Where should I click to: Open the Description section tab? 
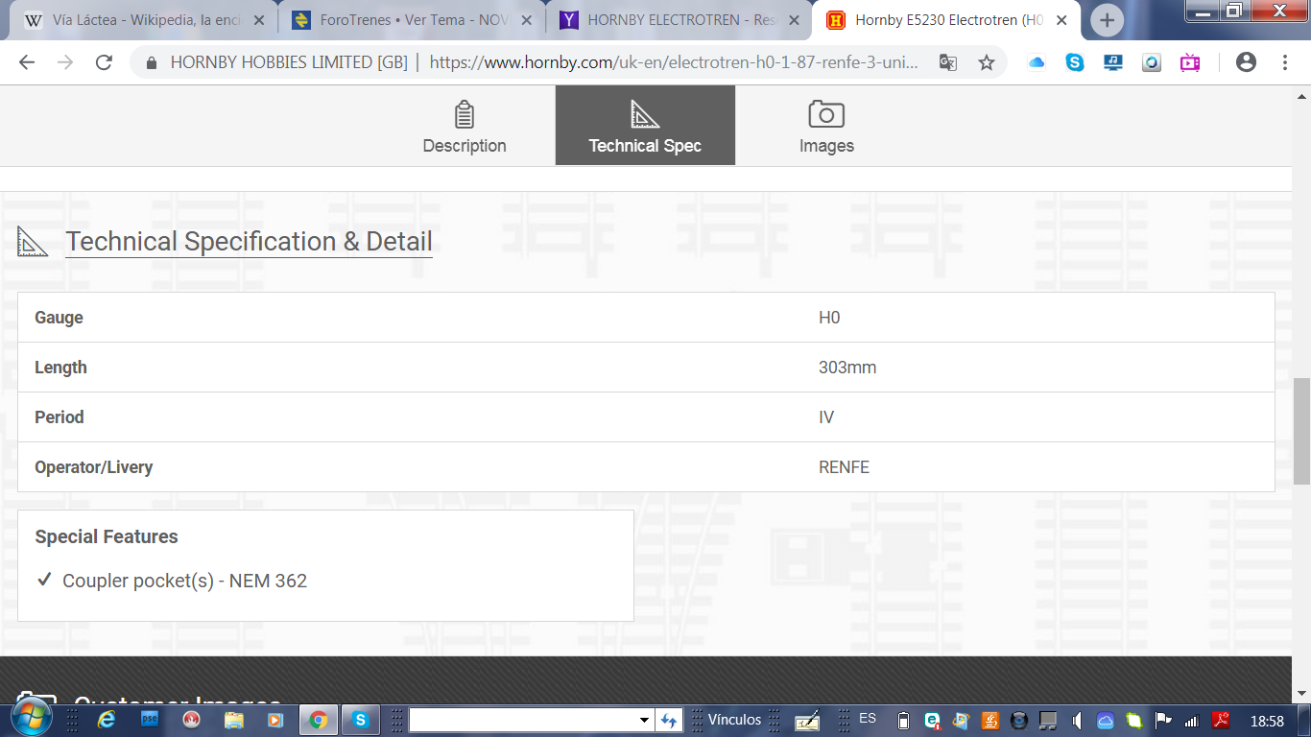tap(465, 126)
